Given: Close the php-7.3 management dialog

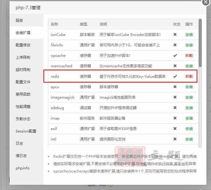Looking at the screenshot, I should pyautogui.click(x=206, y=2).
